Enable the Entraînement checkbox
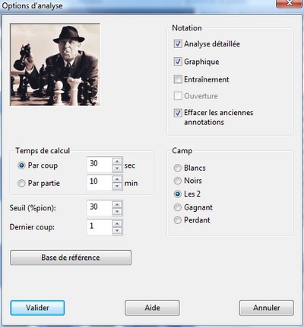This screenshot has height=327, width=304. pos(178,79)
